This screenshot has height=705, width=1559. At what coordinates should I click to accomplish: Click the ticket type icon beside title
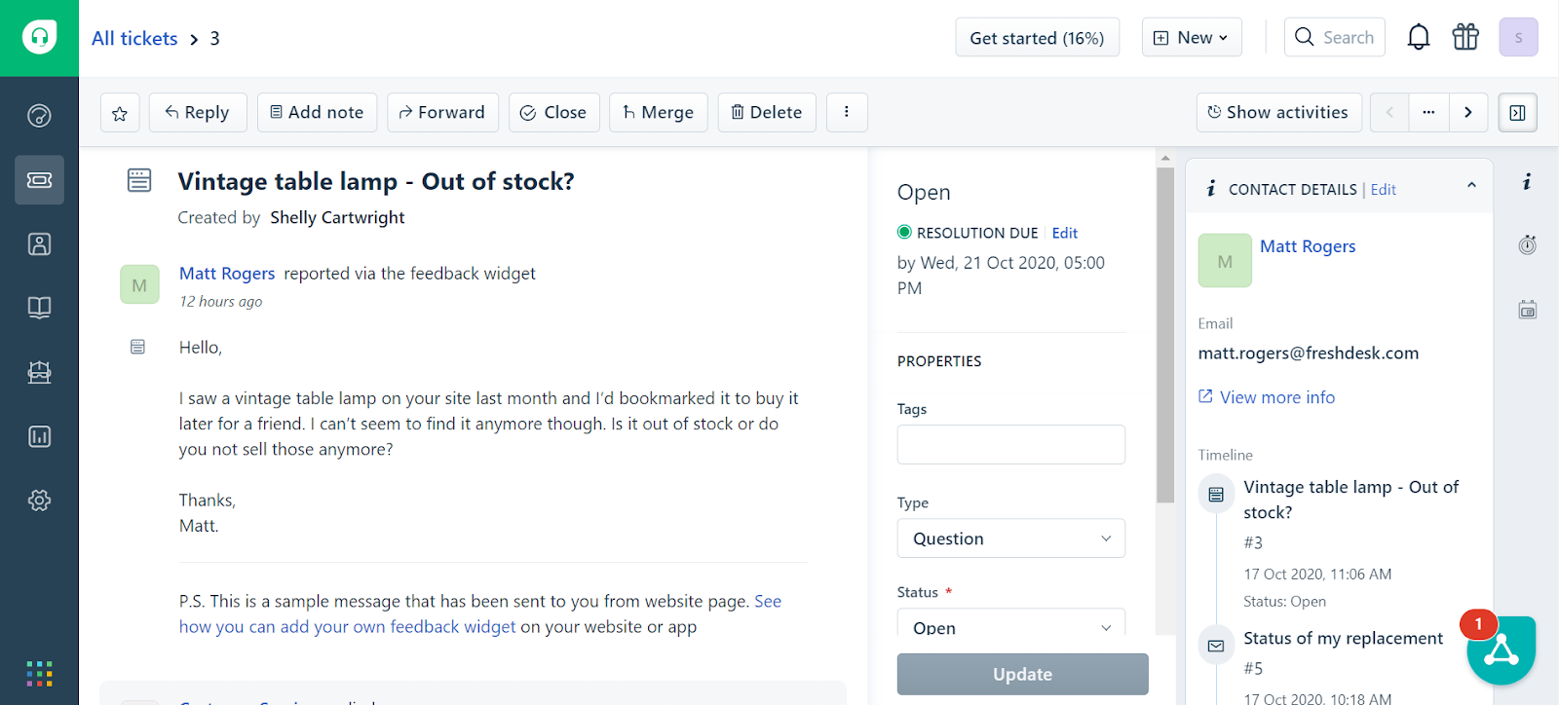pyautogui.click(x=139, y=180)
